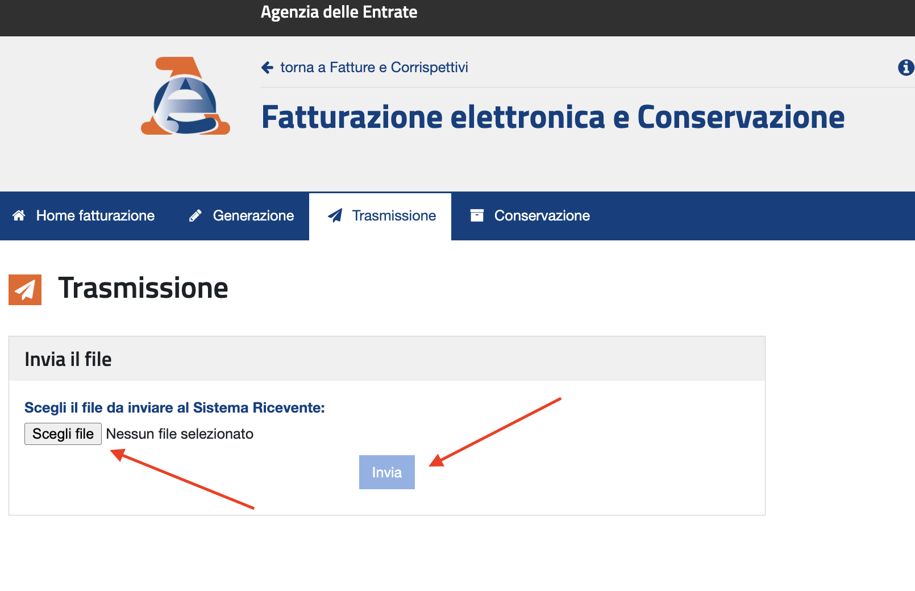
Task: Click the house icon in navigation bar
Action: (x=19, y=215)
